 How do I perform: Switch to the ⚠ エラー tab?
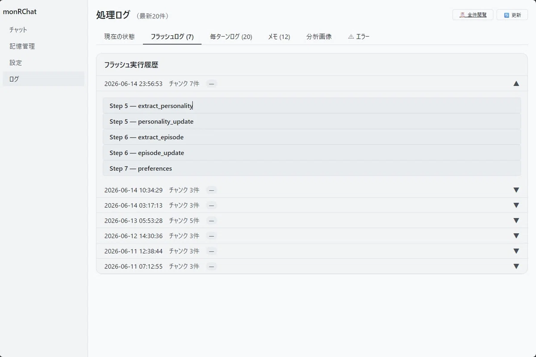359,37
